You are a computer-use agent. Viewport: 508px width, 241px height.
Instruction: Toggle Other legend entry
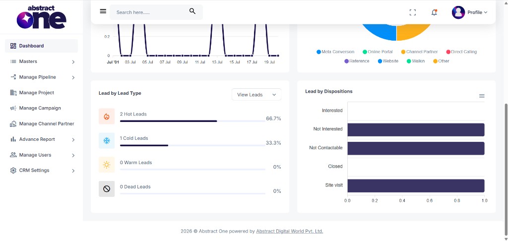pos(441,61)
